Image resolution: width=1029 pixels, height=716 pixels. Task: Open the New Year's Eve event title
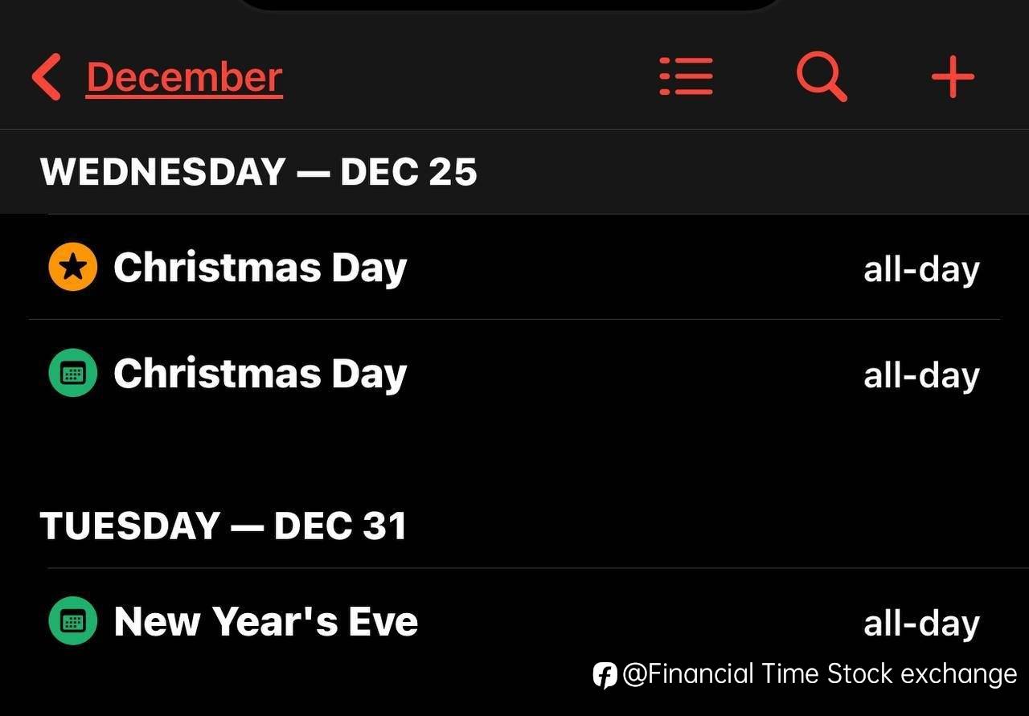click(265, 621)
